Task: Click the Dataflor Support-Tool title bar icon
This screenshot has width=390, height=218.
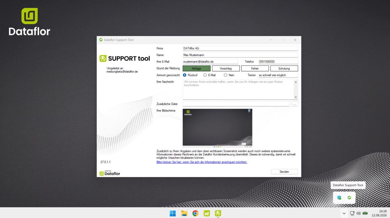Action: [x=101, y=40]
